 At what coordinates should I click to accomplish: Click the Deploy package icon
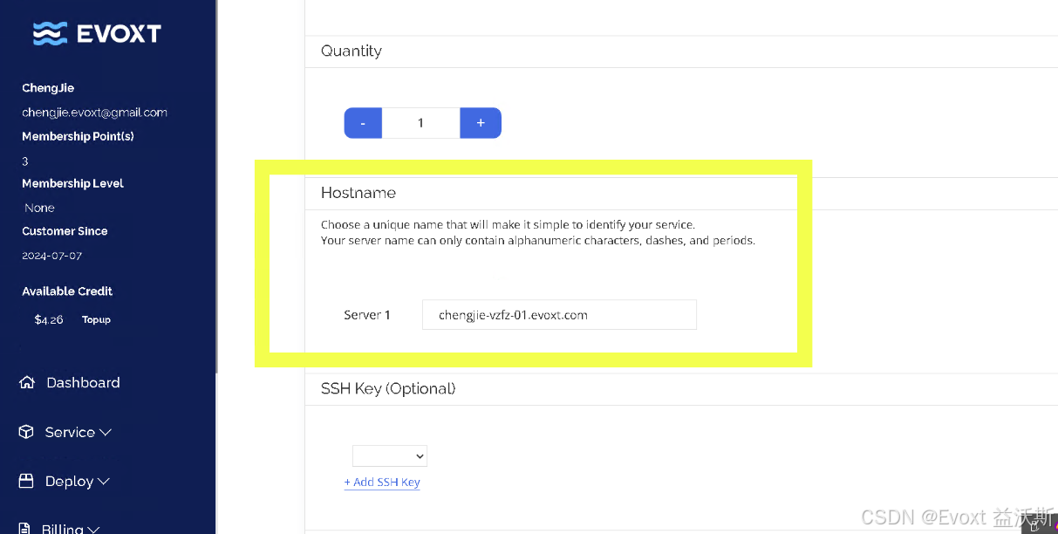[27, 480]
